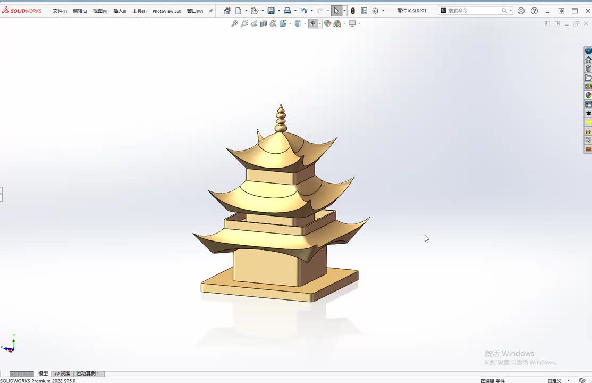
Task: Click the XYZ orientation triad
Action: [x=10, y=345]
